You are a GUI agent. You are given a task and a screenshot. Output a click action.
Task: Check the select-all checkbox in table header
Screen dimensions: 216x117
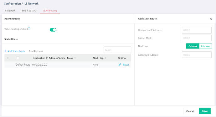point(18,58)
